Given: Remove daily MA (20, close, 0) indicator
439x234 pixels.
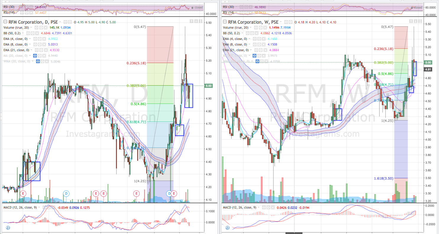Looking at the screenshot, I should point(44,56).
